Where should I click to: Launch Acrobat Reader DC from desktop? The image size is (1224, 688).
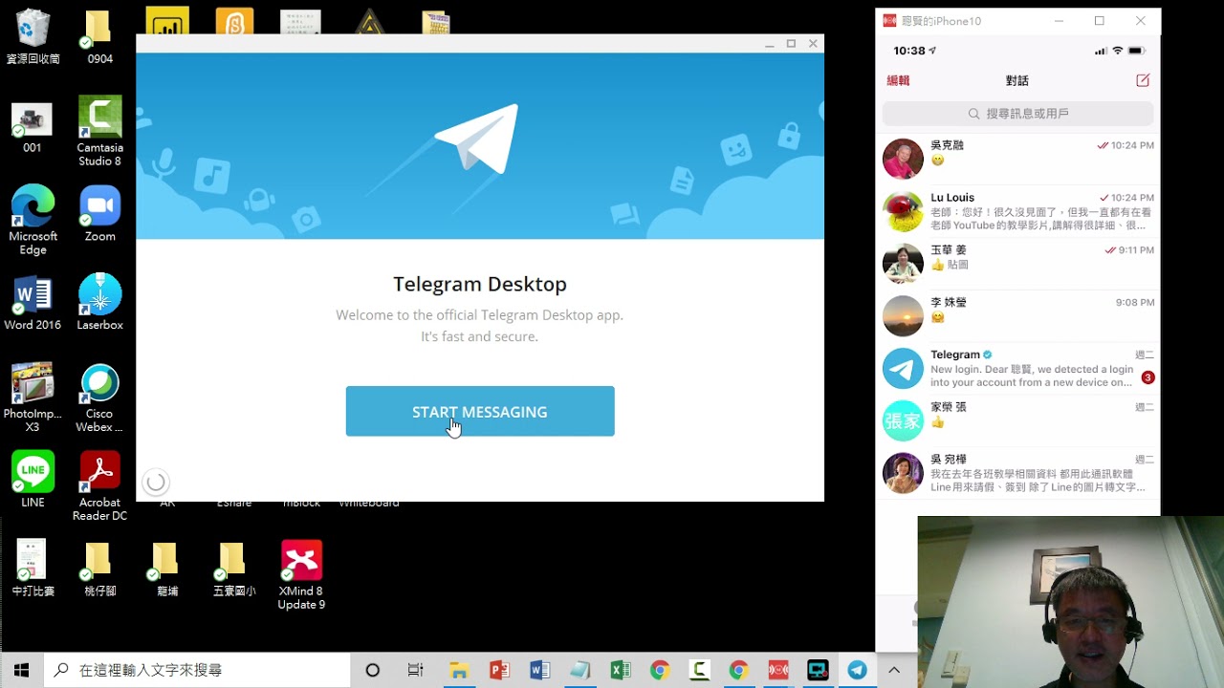(x=99, y=486)
